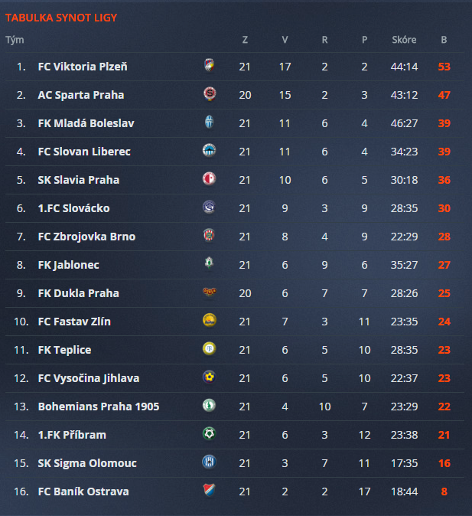Click the Tabulka Synot Ligy heading
Image resolution: width=472 pixels, height=516 pixels.
pos(61,17)
